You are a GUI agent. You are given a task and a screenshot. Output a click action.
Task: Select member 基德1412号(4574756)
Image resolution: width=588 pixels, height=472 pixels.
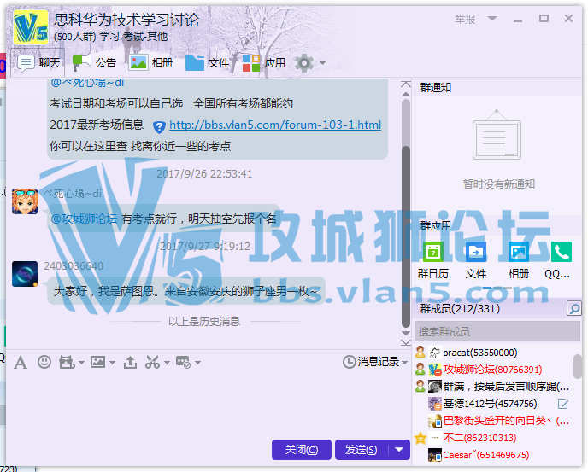[493, 404]
